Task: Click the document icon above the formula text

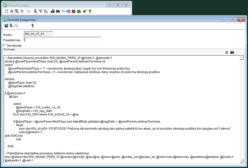Action: click(227, 52)
